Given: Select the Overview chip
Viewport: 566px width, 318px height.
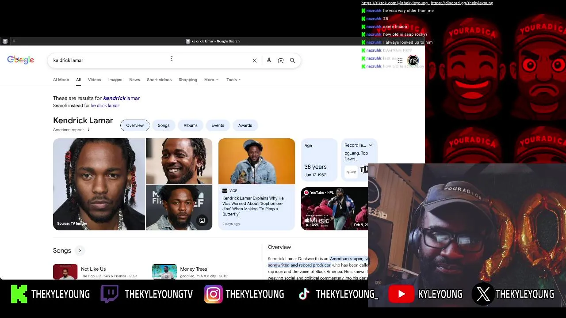Looking at the screenshot, I should point(135,125).
